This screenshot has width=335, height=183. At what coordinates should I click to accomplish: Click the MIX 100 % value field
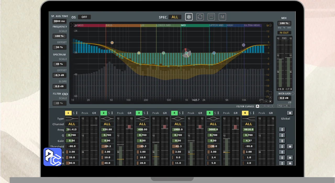coord(284,23)
